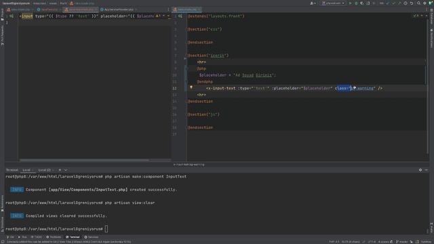Open the run configuration dropdown
The width and height of the screenshot is (434, 244).
pos(333,3)
